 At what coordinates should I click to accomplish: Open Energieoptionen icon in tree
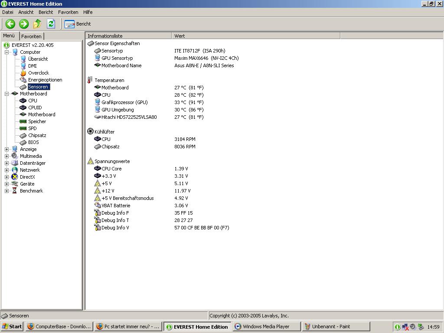coord(23,80)
